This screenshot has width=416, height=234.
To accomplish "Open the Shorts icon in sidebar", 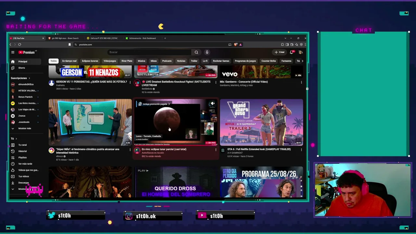I will tap(13, 68).
